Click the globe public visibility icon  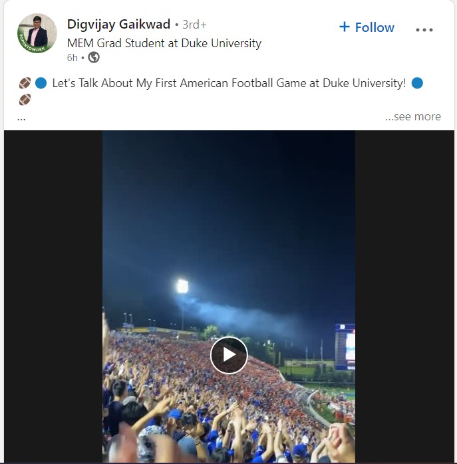(x=94, y=58)
